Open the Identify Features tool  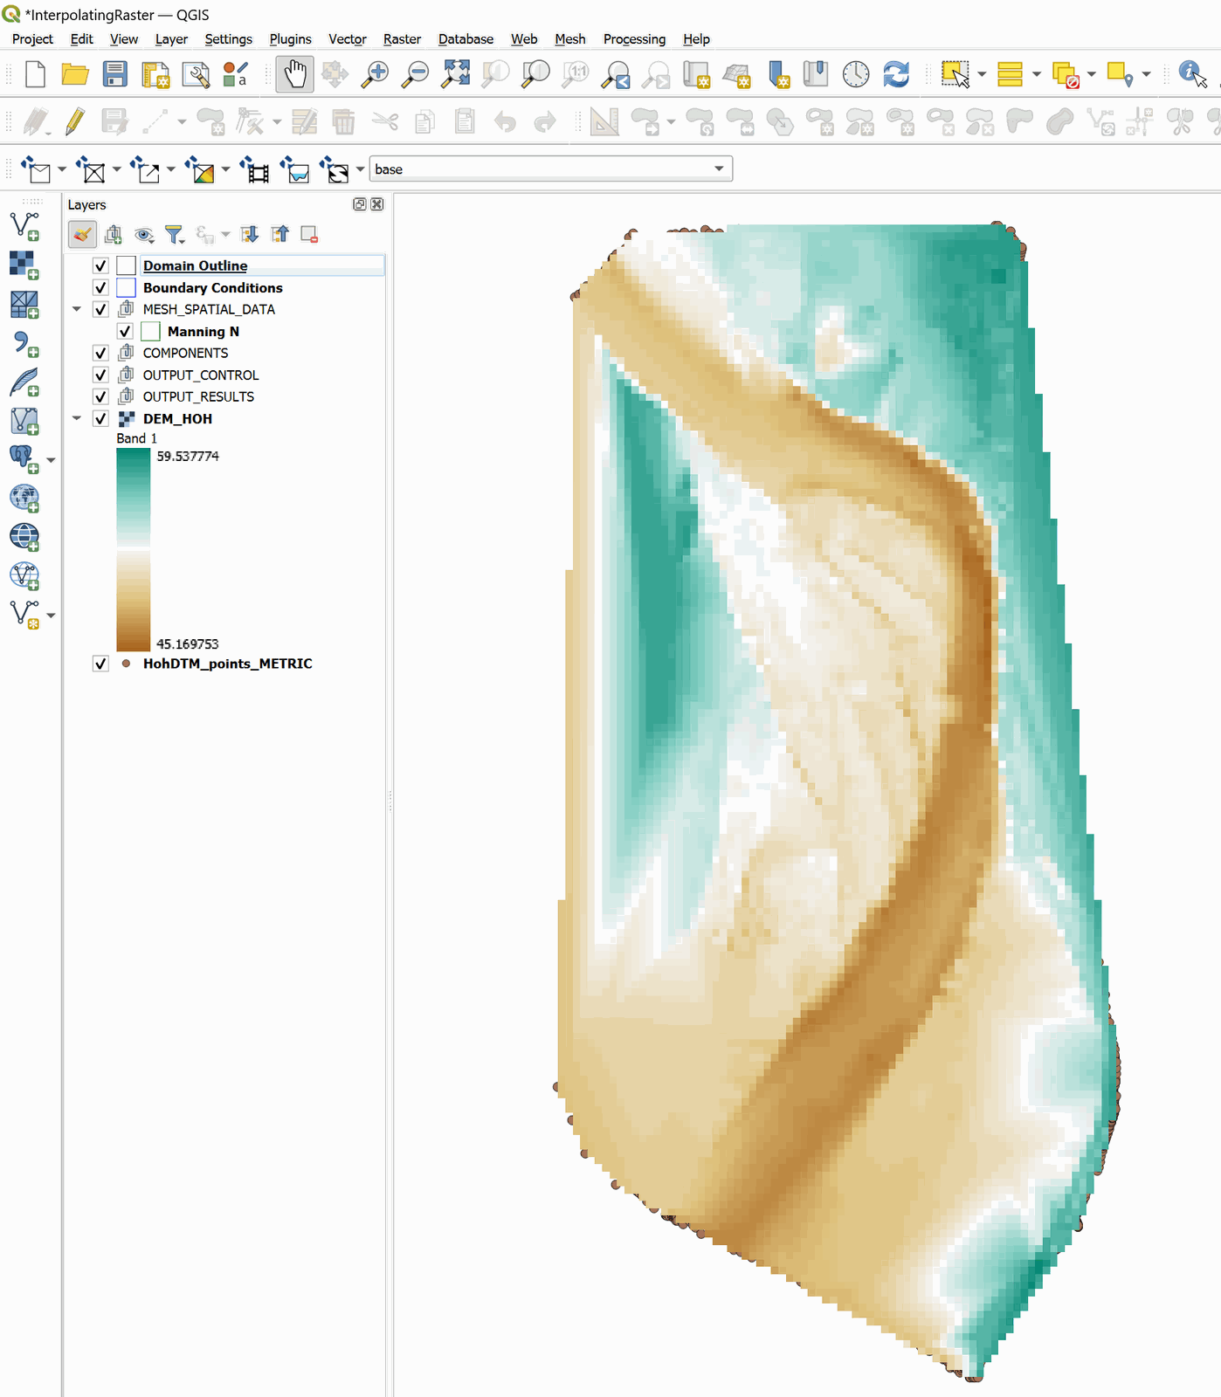click(x=1191, y=74)
